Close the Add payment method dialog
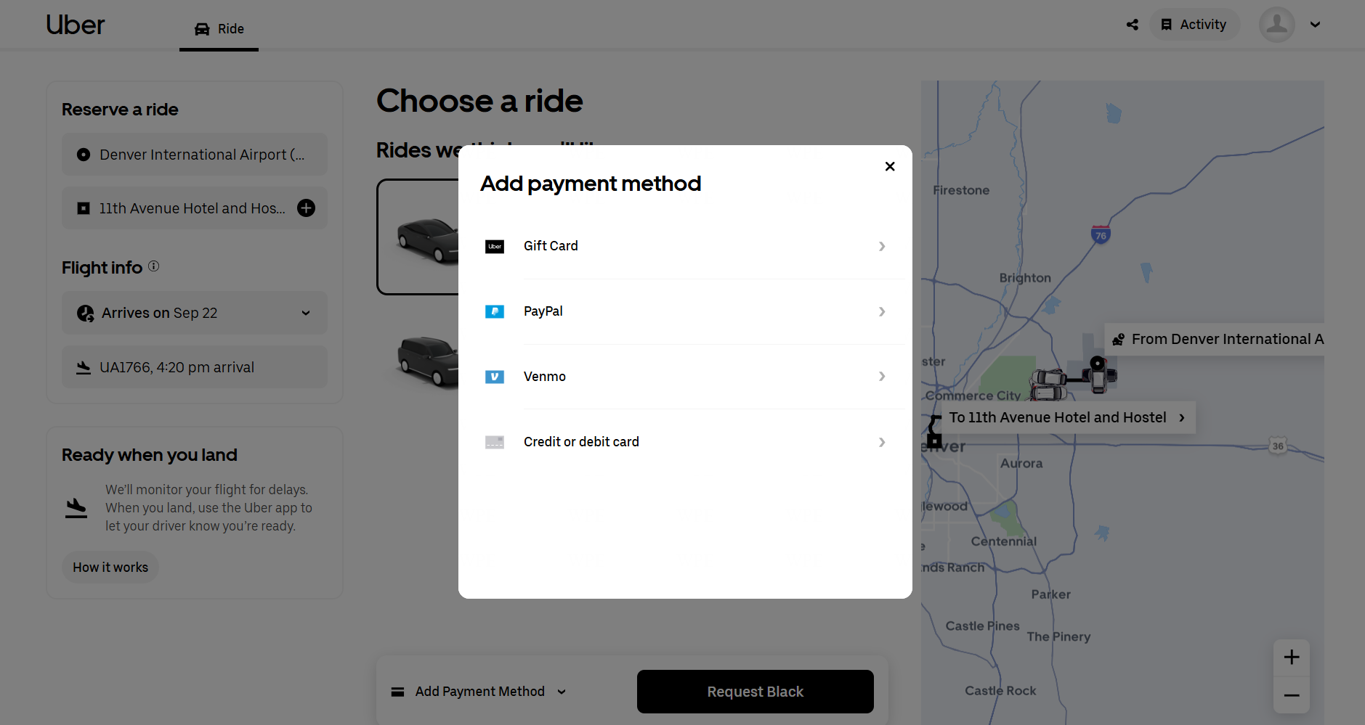This screenshot has width=1365, height=725. [x=890, y=166]
